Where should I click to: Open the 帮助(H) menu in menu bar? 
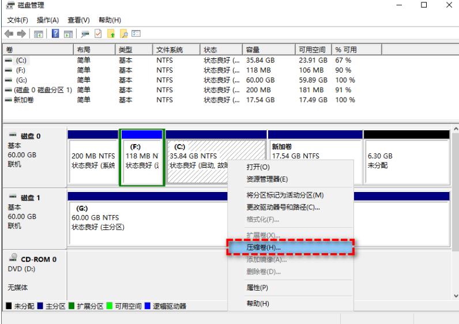click(x=110, y=20)
